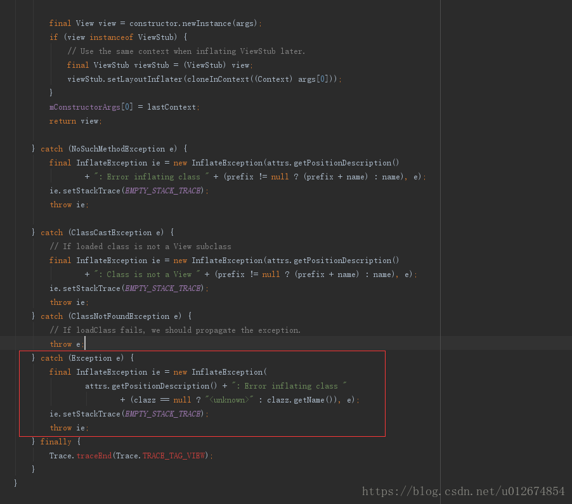
Task: Click 'catch (Exception e)' line
Action: tap(83, 358)
